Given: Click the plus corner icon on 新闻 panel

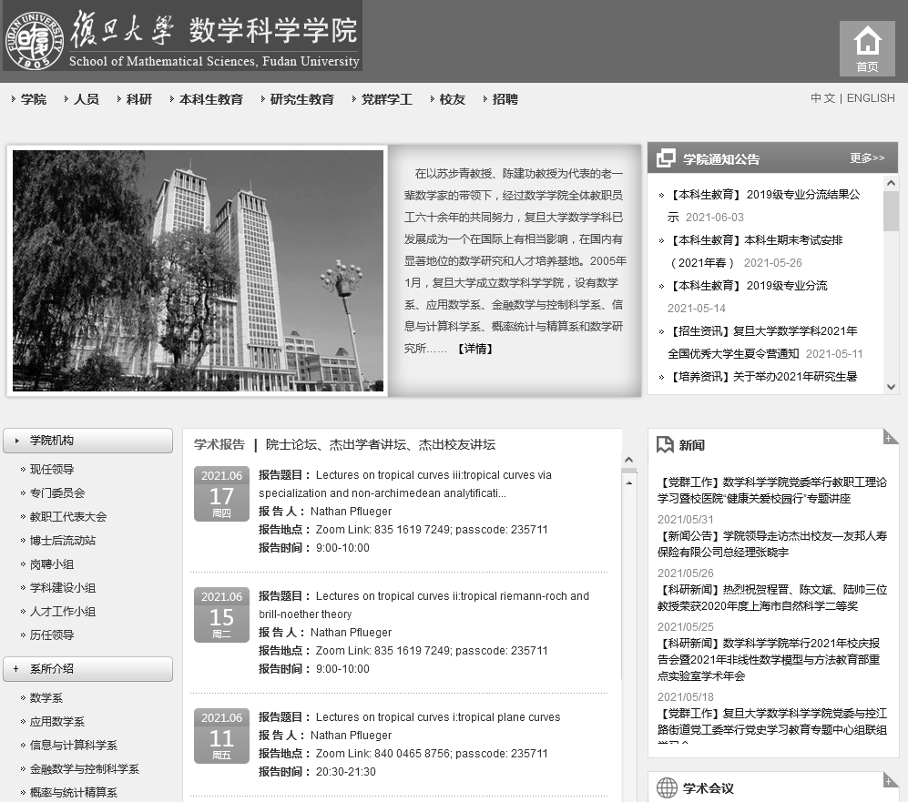Looking at the screenshot, I should [890, 437].
